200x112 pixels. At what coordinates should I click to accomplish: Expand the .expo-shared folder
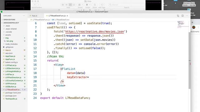pyautogui.click(x=11, y=29)
